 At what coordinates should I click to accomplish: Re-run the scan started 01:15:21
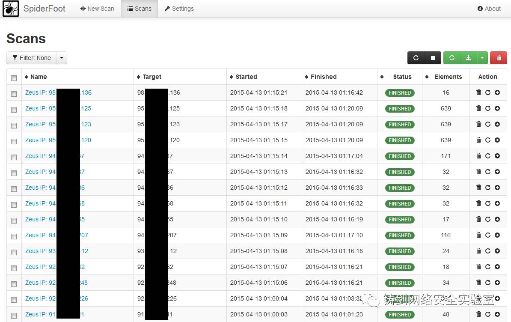(488, 92)
